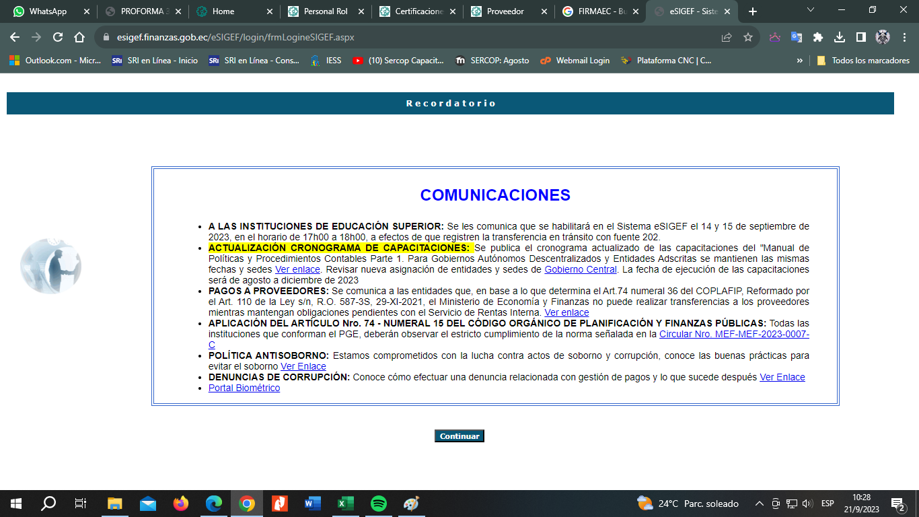Reload the page with the refresh icon
Image resolution: width=919 pixels, height=517 pixels.
tap(58, 37)
